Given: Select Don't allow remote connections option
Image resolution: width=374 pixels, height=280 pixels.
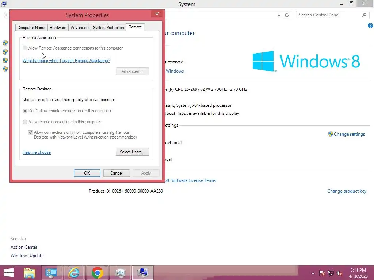Looking at the screenshot, I should [x=25, y=111].
